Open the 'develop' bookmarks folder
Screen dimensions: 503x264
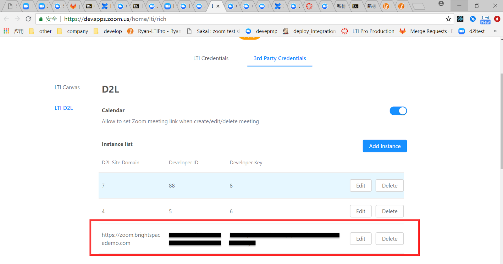click(x=108, y=31)
